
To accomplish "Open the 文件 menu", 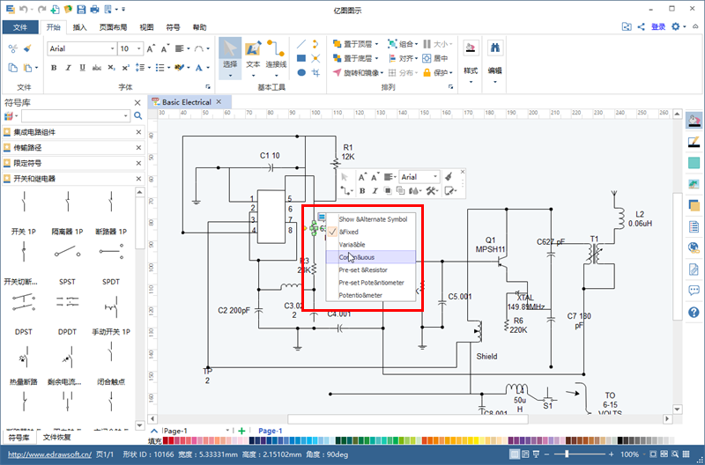I will [x=20, y=27].
